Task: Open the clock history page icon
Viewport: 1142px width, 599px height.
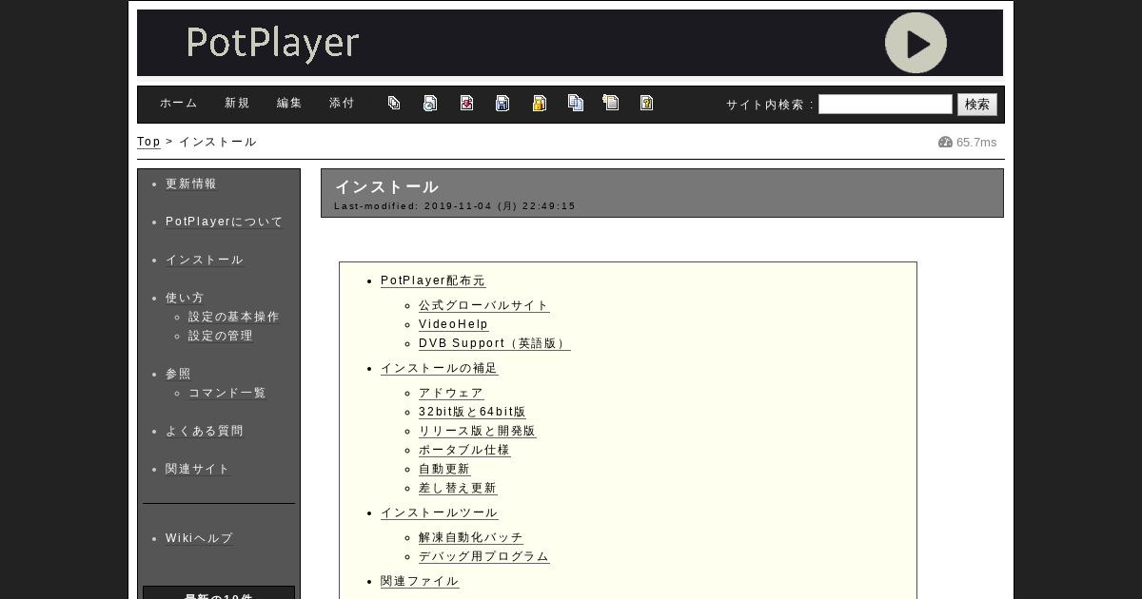Action: pos(430,103)
